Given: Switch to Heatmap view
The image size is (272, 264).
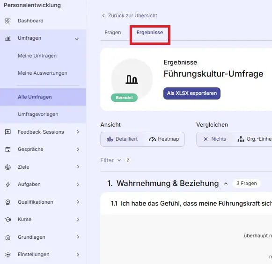Looking at the screenshot, I should pyautogui.click(x=164, y=139).
